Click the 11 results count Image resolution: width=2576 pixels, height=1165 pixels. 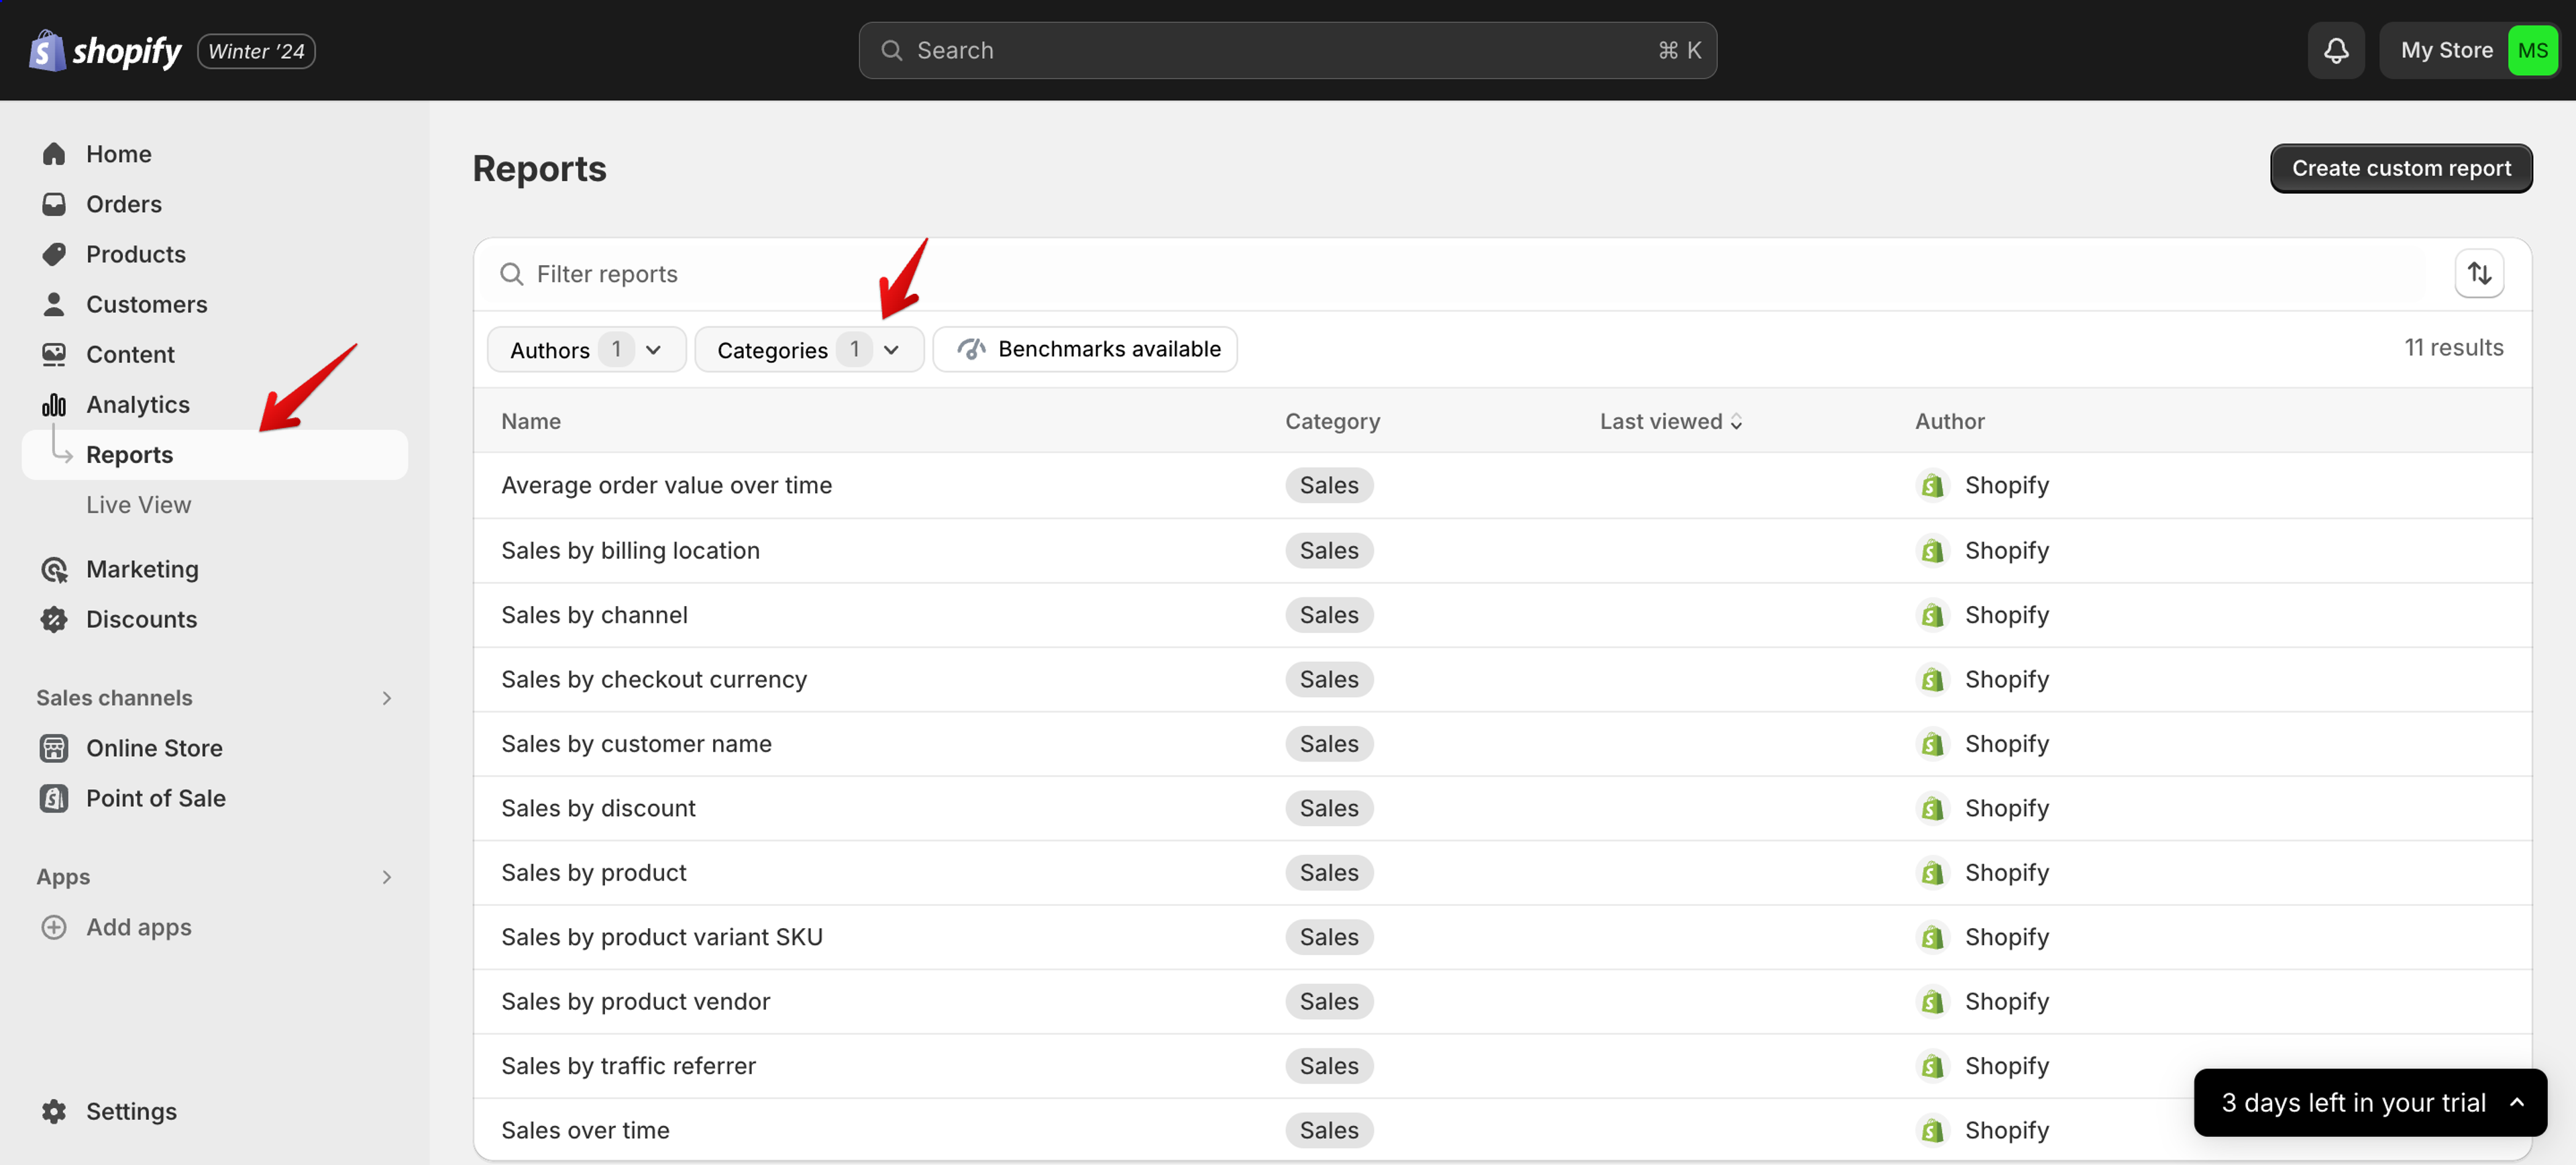pyautogui.click(x=2454, y=347)
